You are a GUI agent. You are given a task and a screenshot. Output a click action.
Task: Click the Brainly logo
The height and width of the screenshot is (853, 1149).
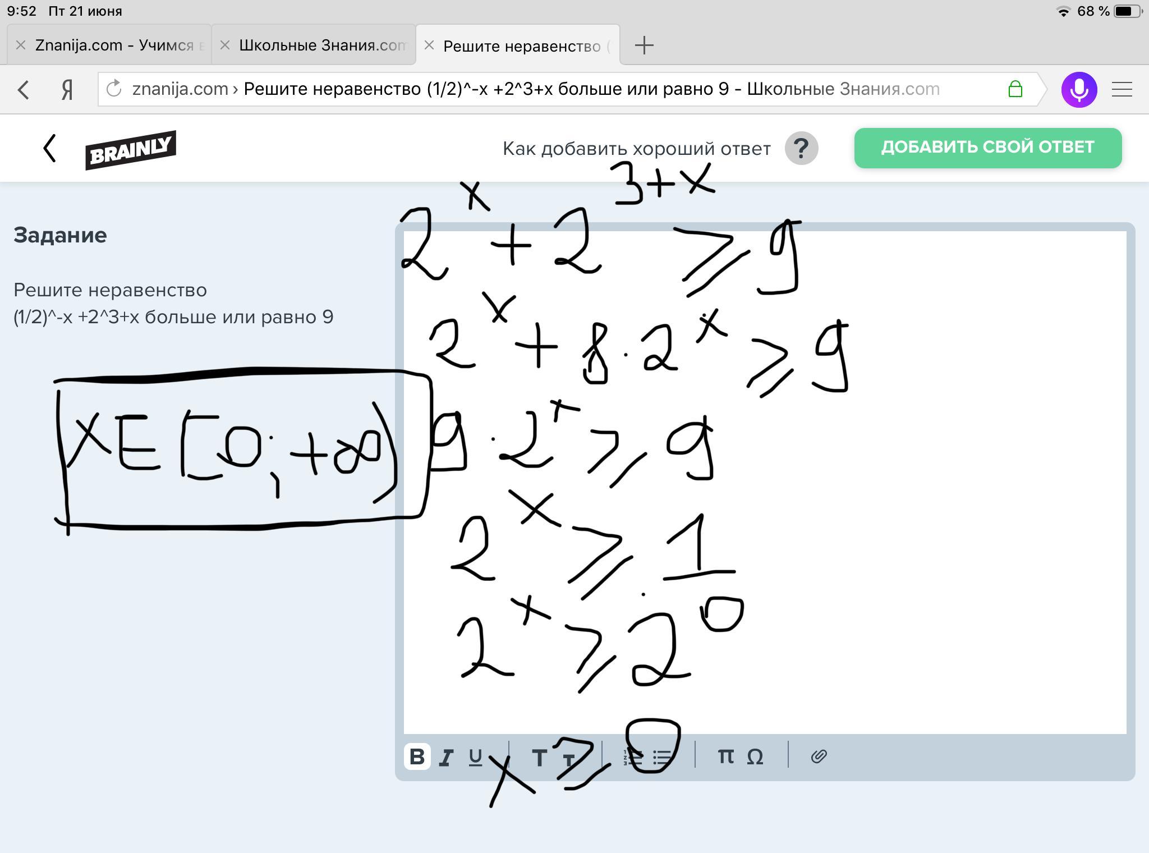pyautogui.click(x=130, y=150)
